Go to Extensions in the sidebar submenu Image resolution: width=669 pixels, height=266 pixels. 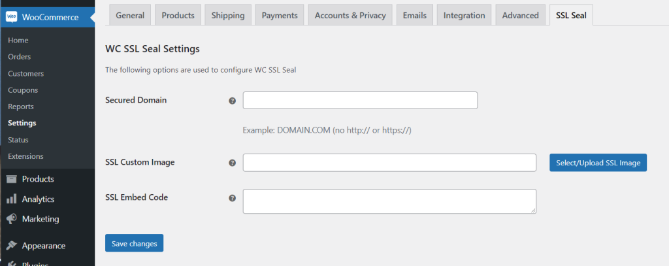(25, 156)
